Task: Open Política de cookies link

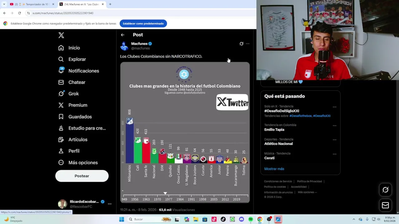Action: [x=275, y=187]
